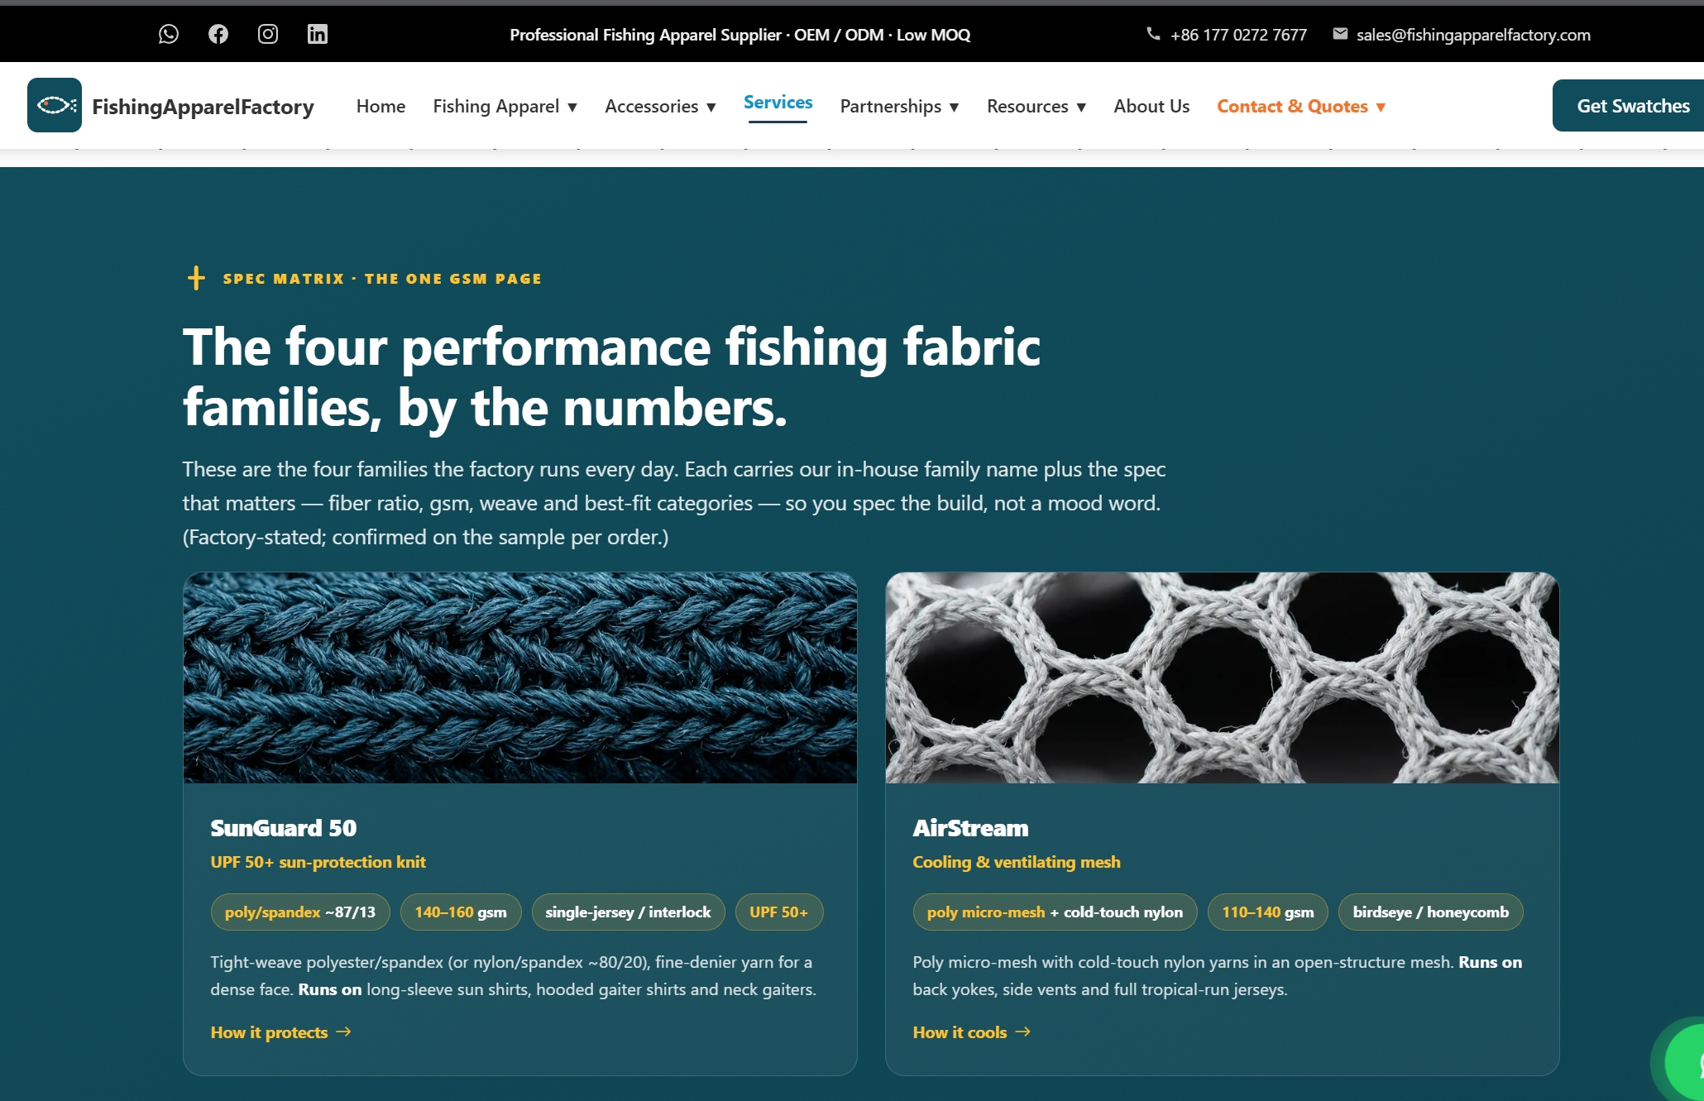Click the phone icon beside the number
This screenshot has width=1704, height=1101.
pos(1153,34)
